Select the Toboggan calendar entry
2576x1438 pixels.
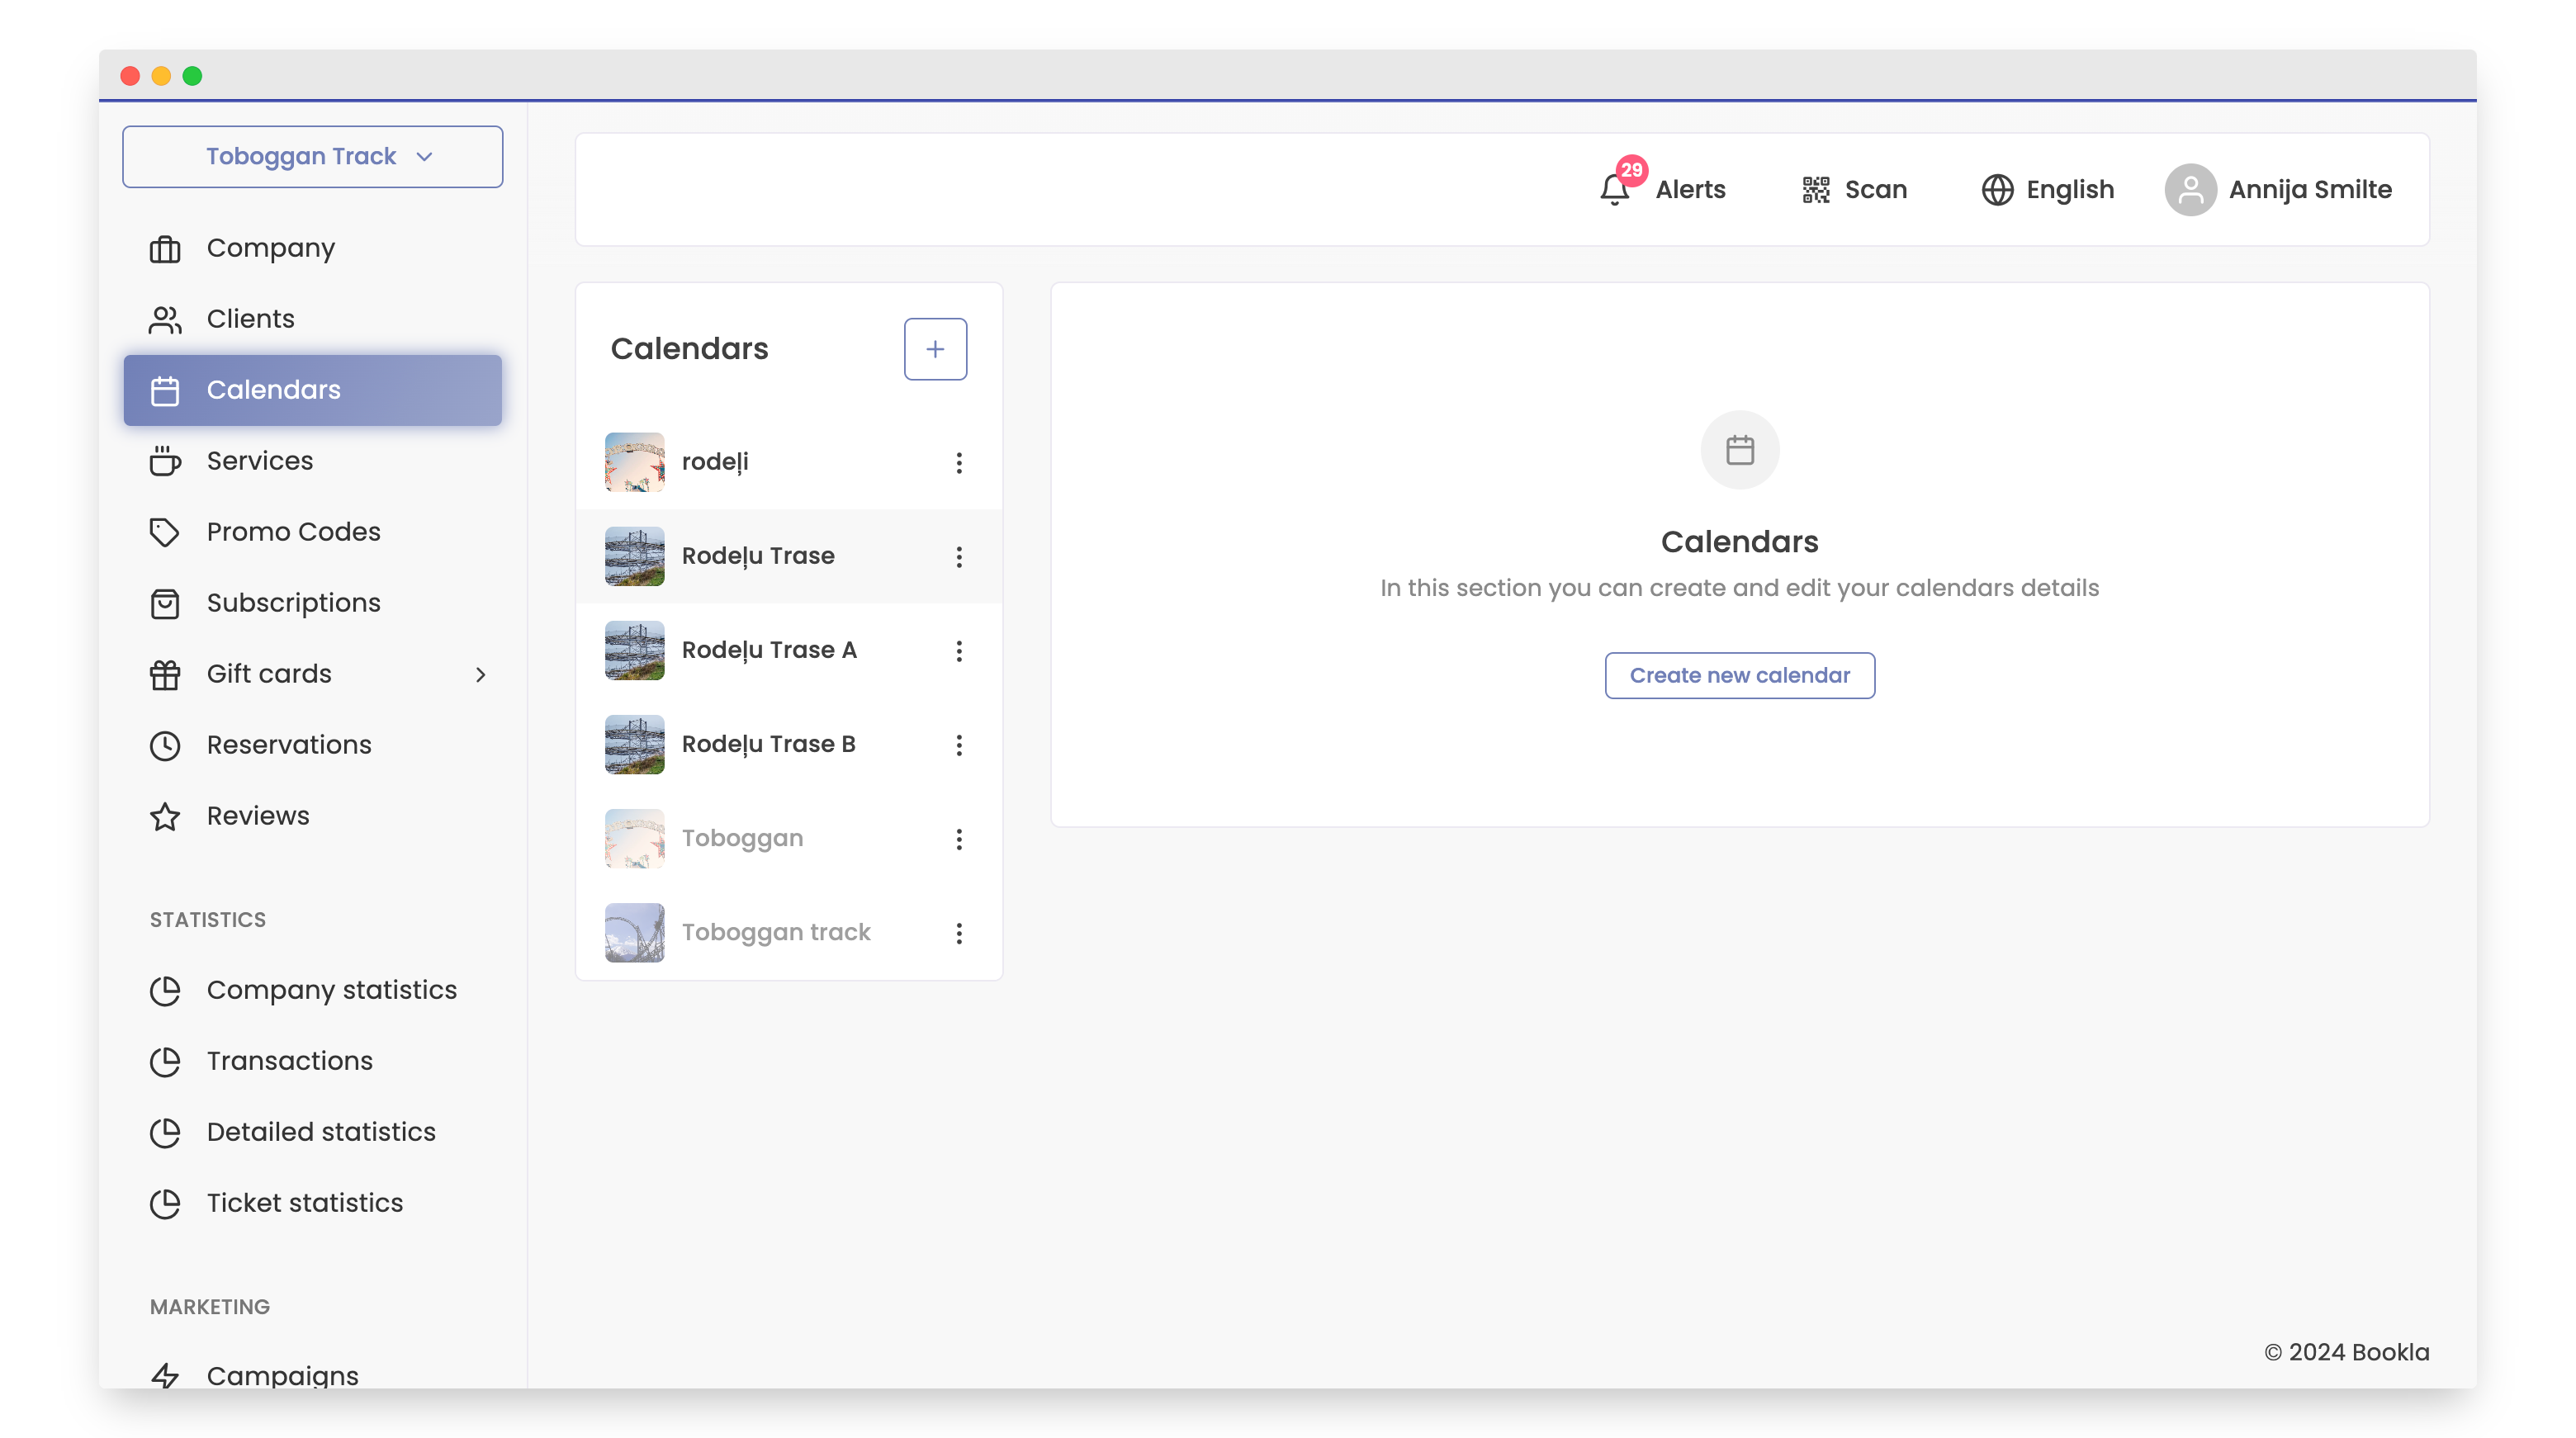[742, 838]
